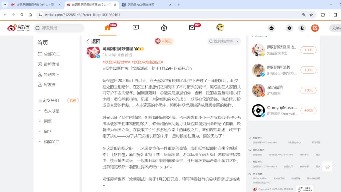Click your profile avatar in top bar
341x192 pixels.
point(220,28)
